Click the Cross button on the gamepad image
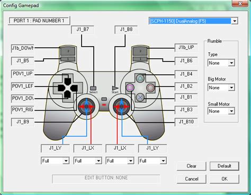 click(x=140, y=97)
